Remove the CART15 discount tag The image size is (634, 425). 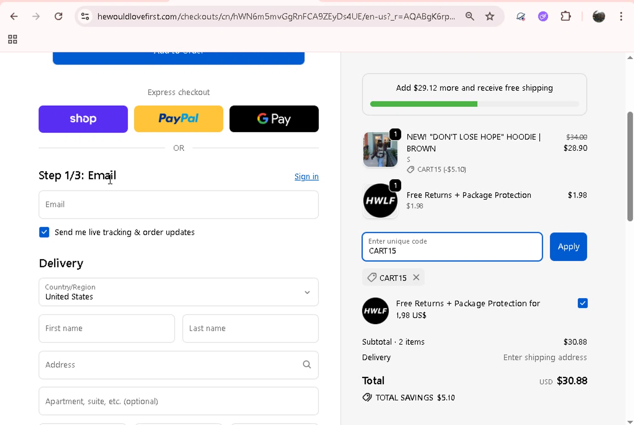click(x=416, y=277)
